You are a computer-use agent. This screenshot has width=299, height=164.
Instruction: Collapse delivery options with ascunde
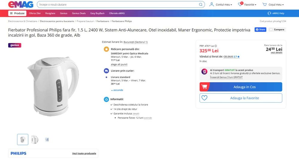pyautogui.click(x=118, y=90)
